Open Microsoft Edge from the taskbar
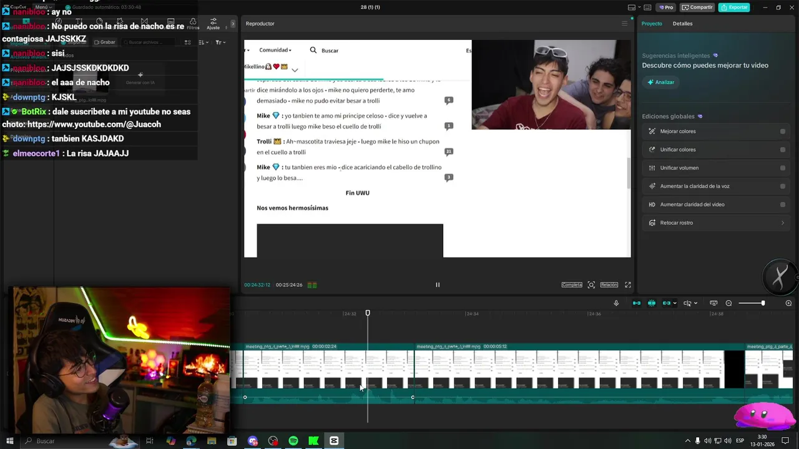Viewport: 799px width, 449px height. pyautogui.click(x=191, y=441)
